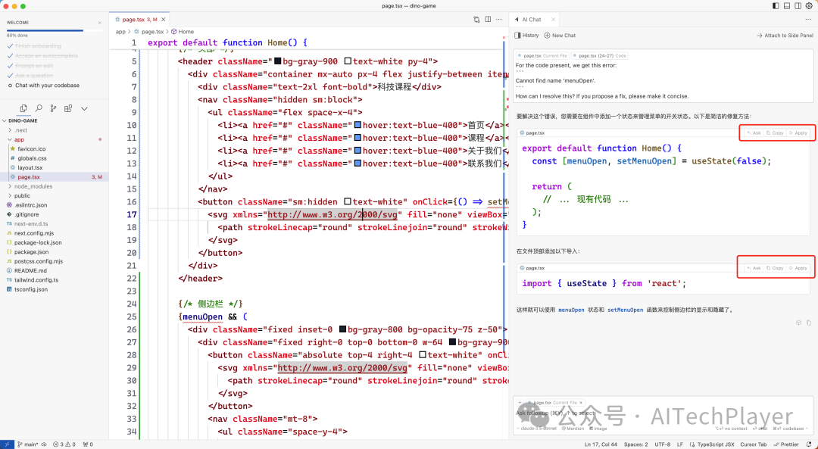Open the Extensions view icon
The height and width of the screenshot is (449, 818).
67,108
